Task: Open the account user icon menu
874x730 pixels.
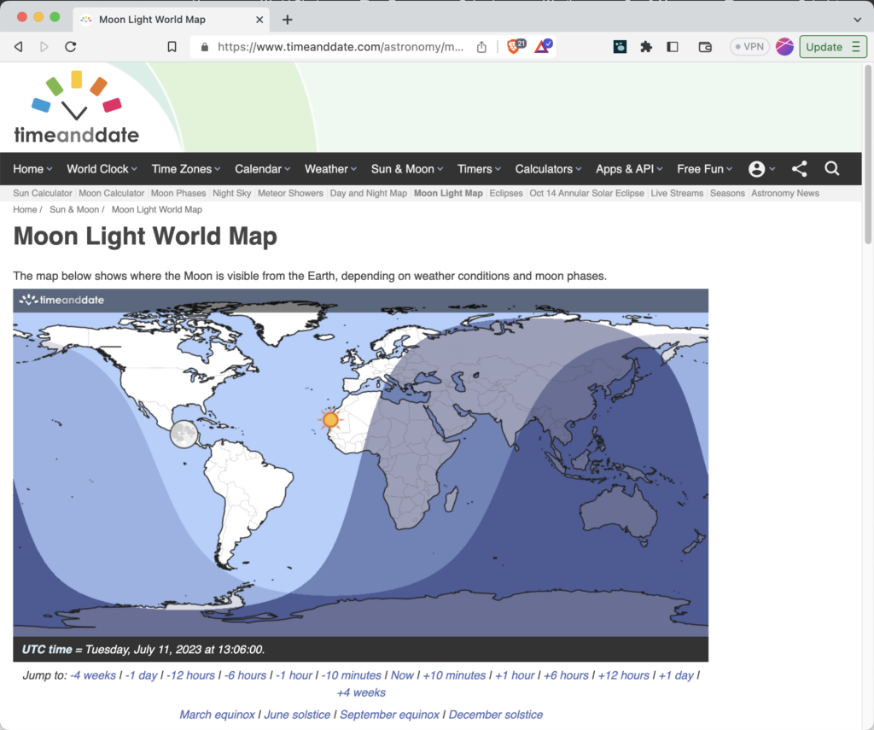Action: point(761,168)
